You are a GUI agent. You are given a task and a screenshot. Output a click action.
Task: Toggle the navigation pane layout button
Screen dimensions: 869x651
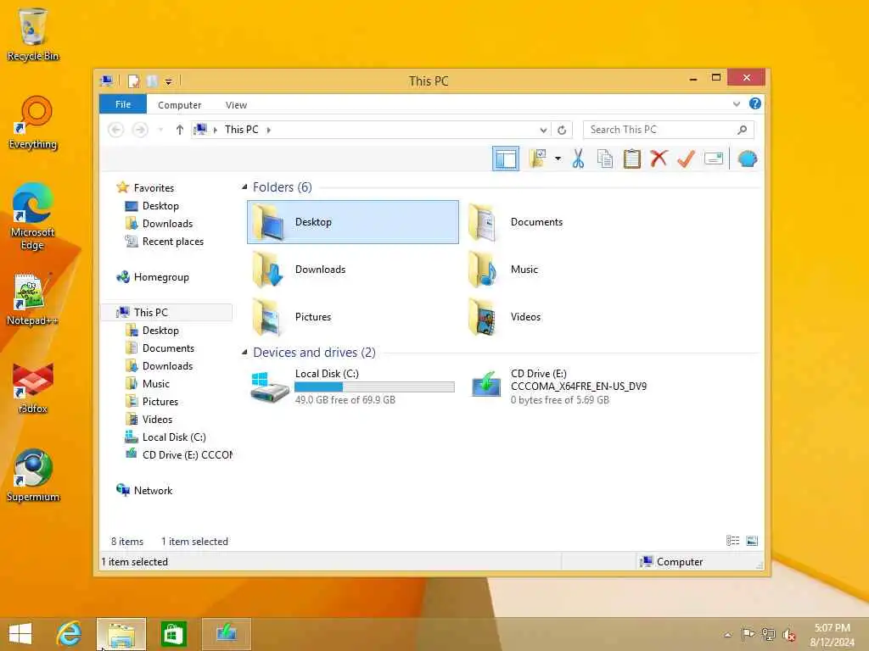pyautogui.click(x=506, y=159)
